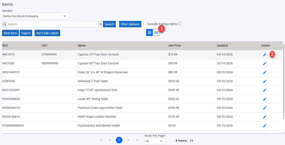This screenshot has width=285, height=145.
Task: Select page 1 in pagination
Action: pyautogui.click(x=119, y=140)
